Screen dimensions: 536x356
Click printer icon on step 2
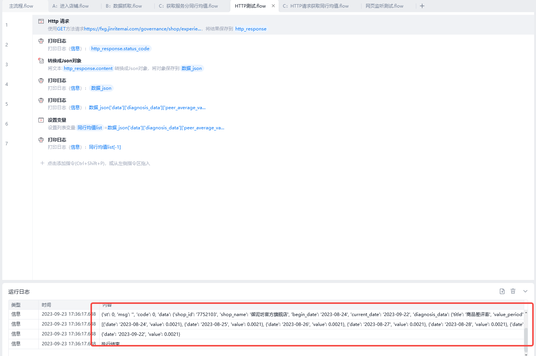41,41
